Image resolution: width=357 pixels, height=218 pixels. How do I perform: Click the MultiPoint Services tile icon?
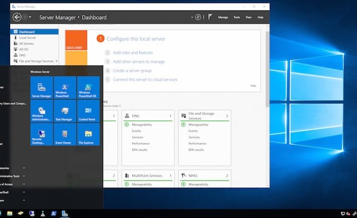[x=127, y=176]
